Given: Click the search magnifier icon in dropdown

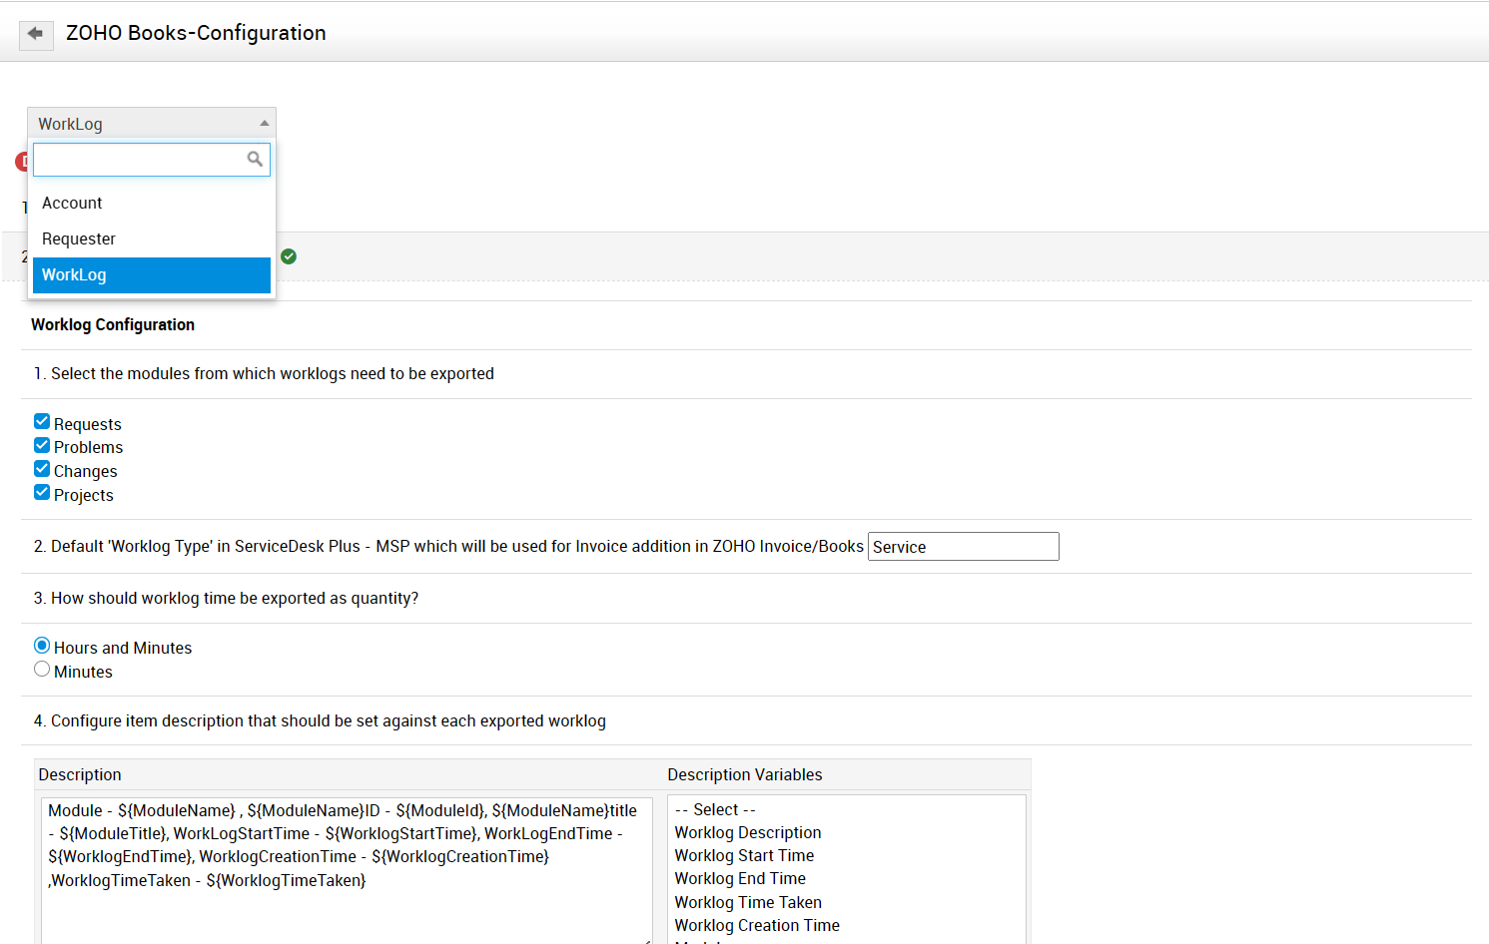Looking at the screenshot, I should pos(255,160).
